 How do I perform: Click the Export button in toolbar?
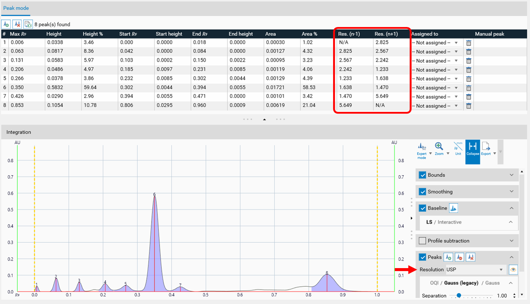tap(486, 149)
